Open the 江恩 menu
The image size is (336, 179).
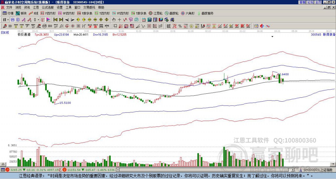[36, 8]
